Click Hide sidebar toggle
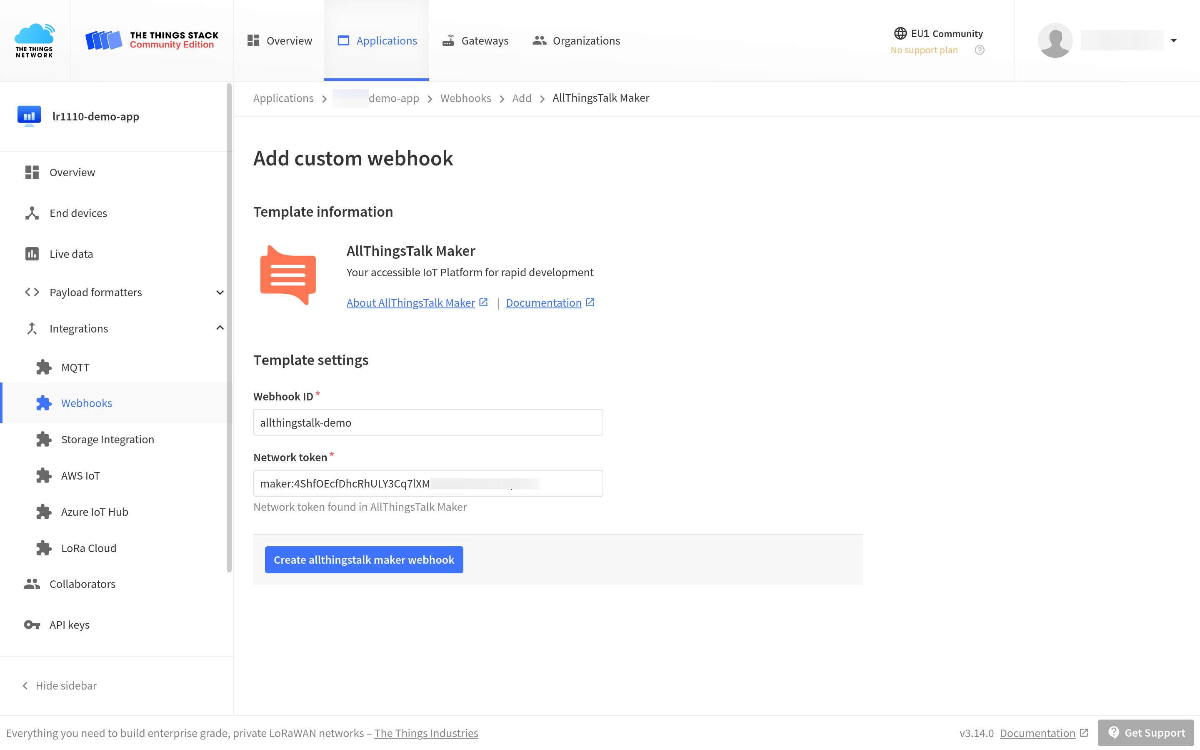Image resolution: width=1200 pixels, height=750 pixels. tap(60, 685)
